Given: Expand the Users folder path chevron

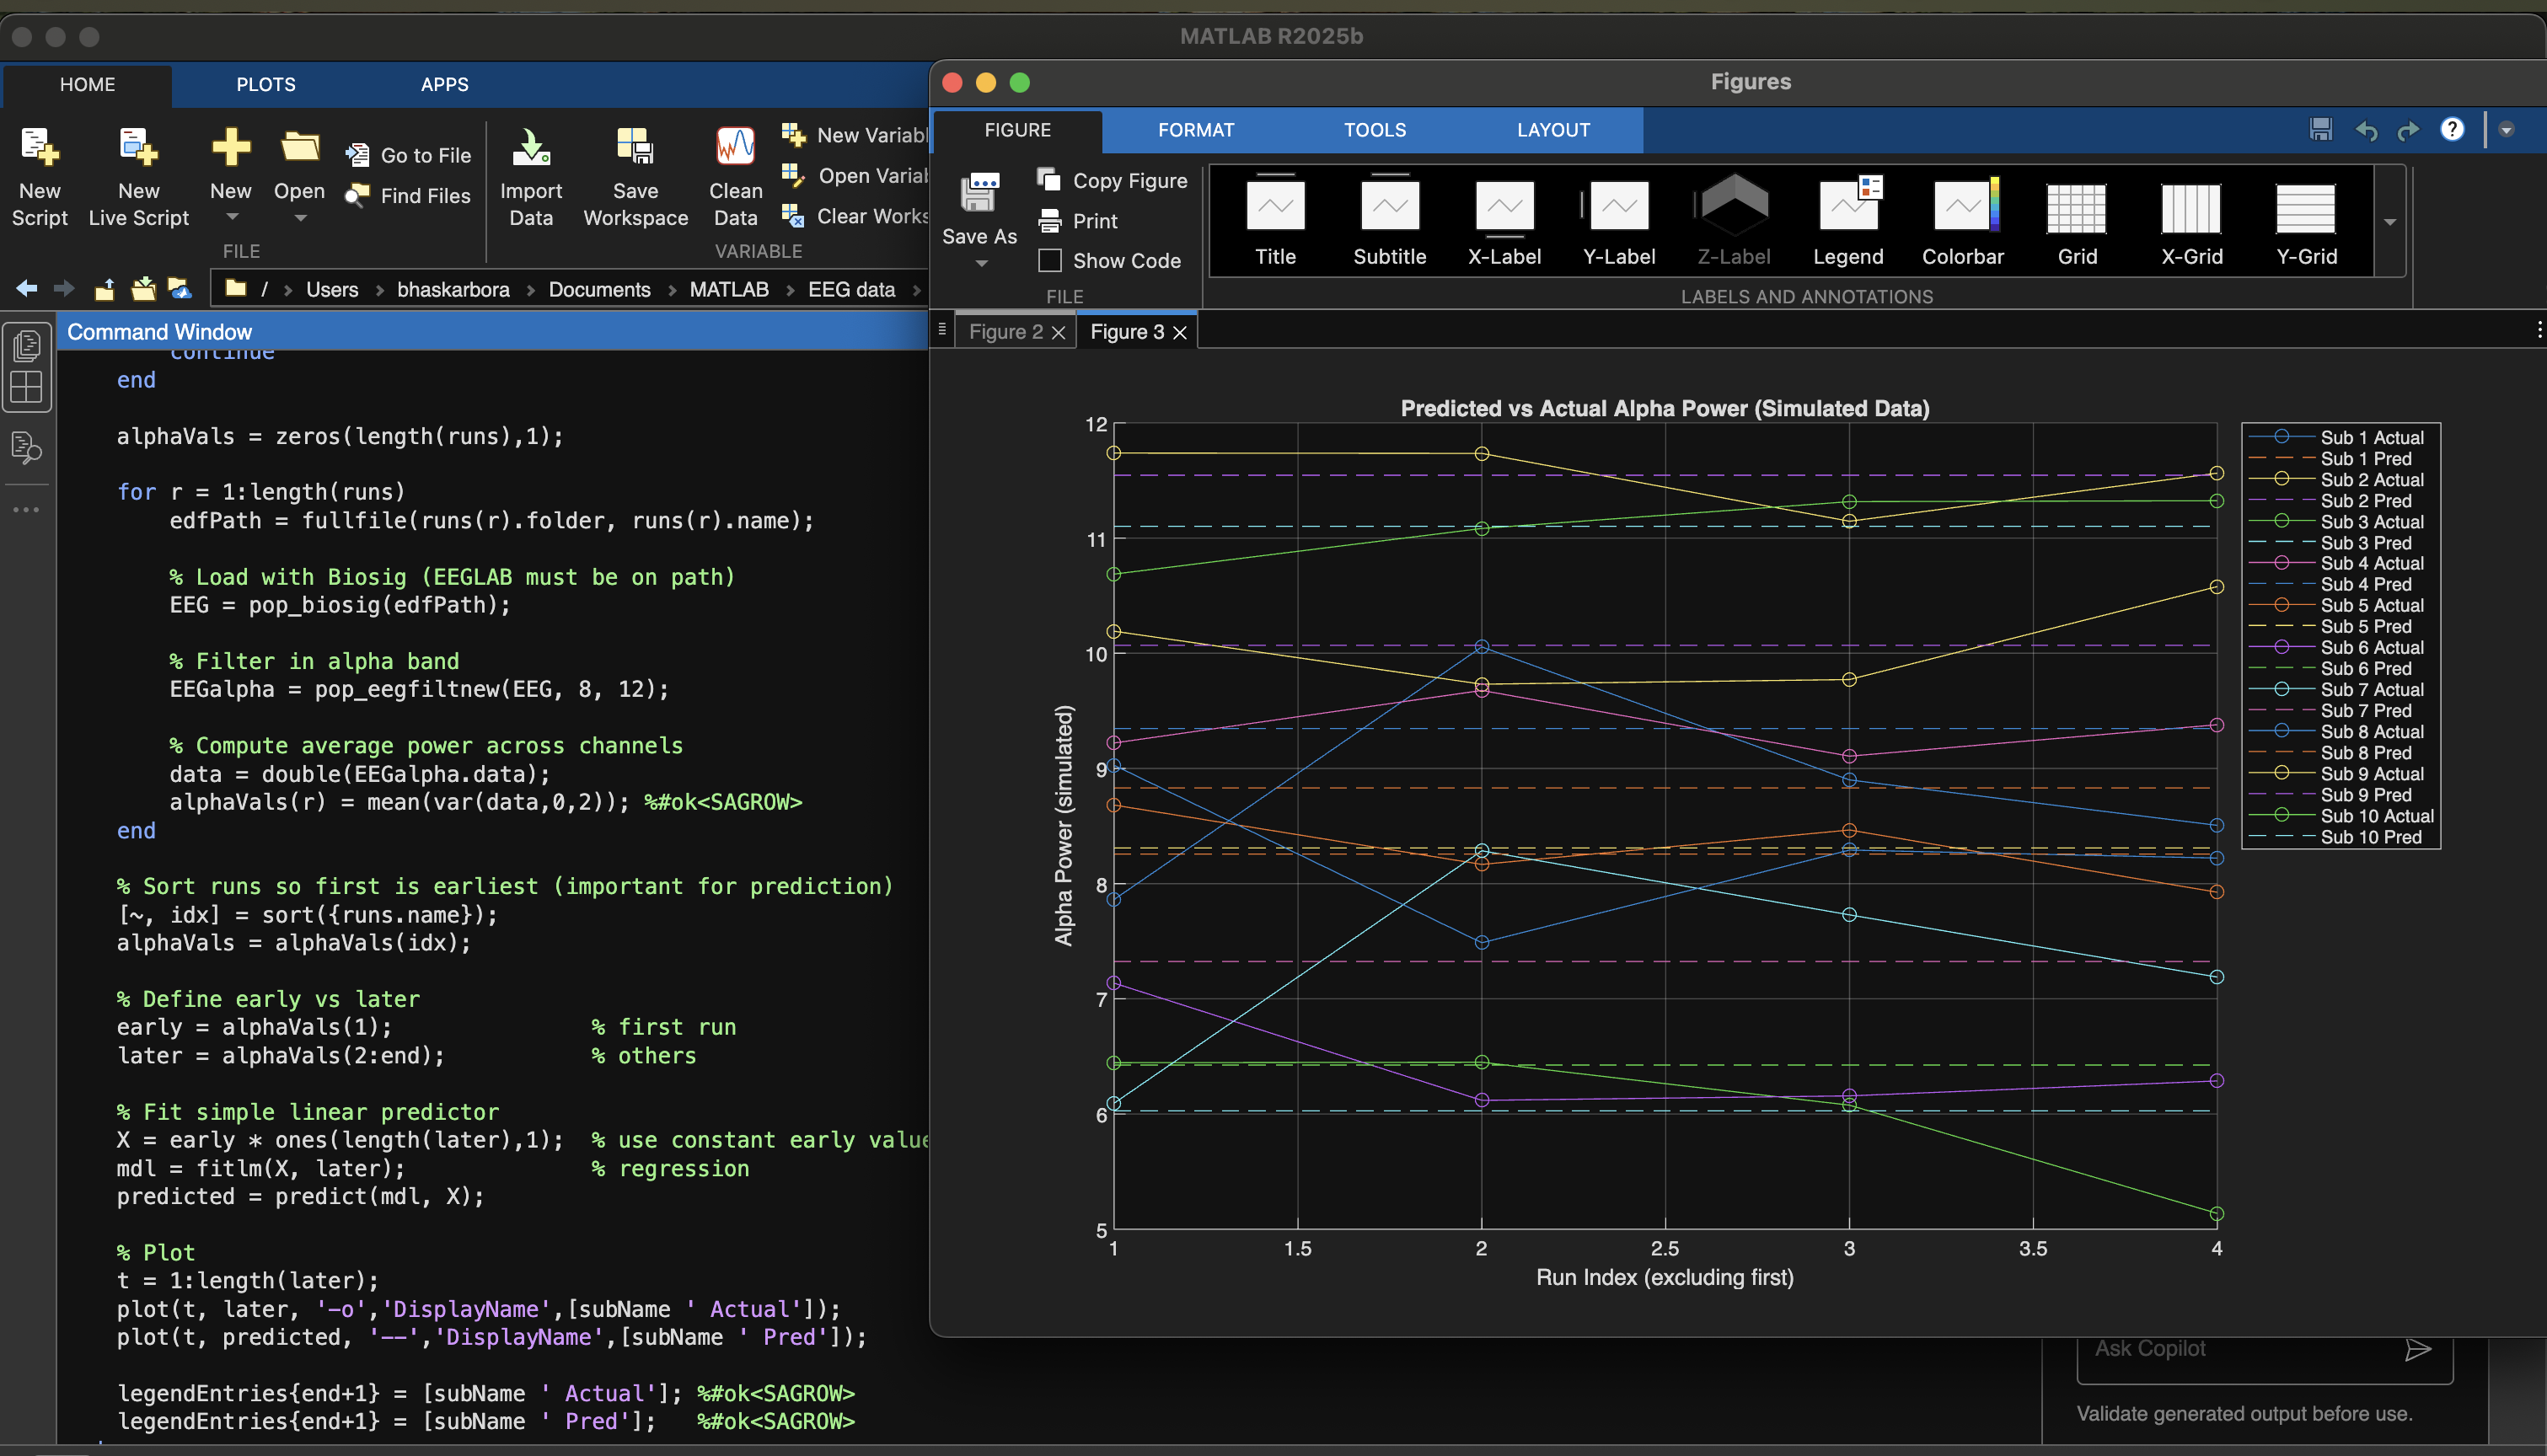Looking at the screenshot, I should click(x=380, y=290).
